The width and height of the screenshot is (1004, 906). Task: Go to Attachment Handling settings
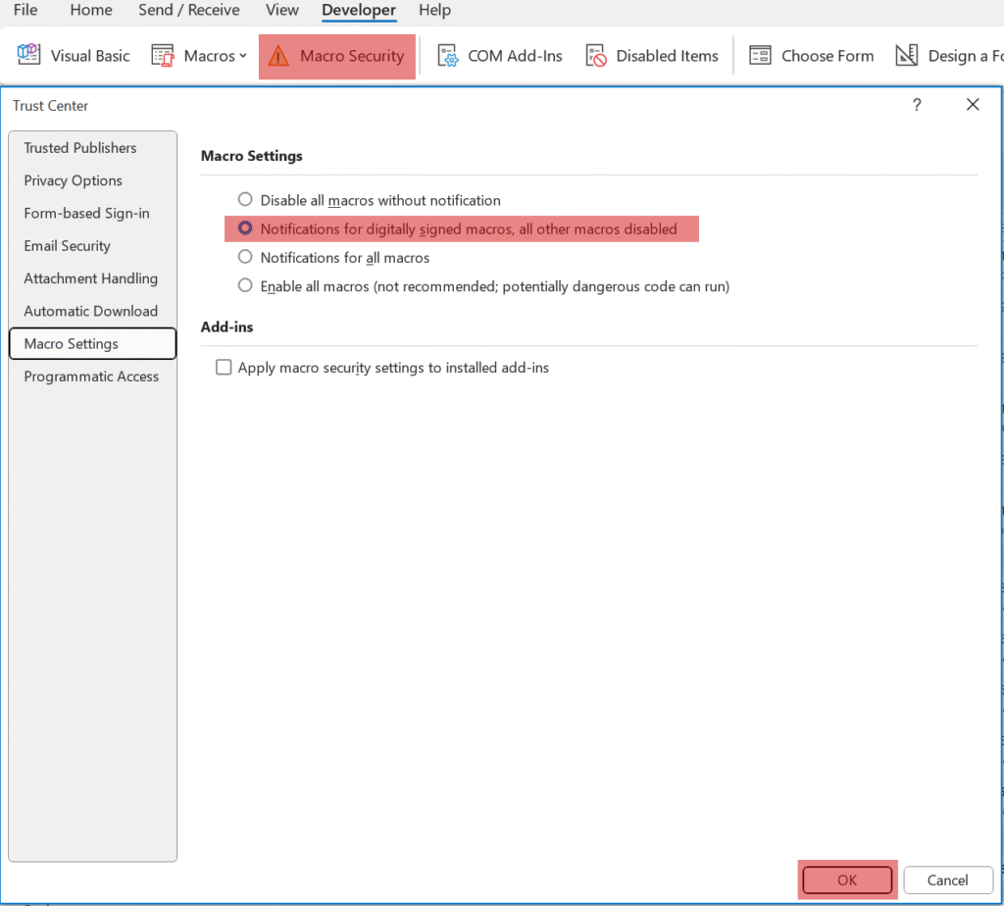[x=90, y=278]
